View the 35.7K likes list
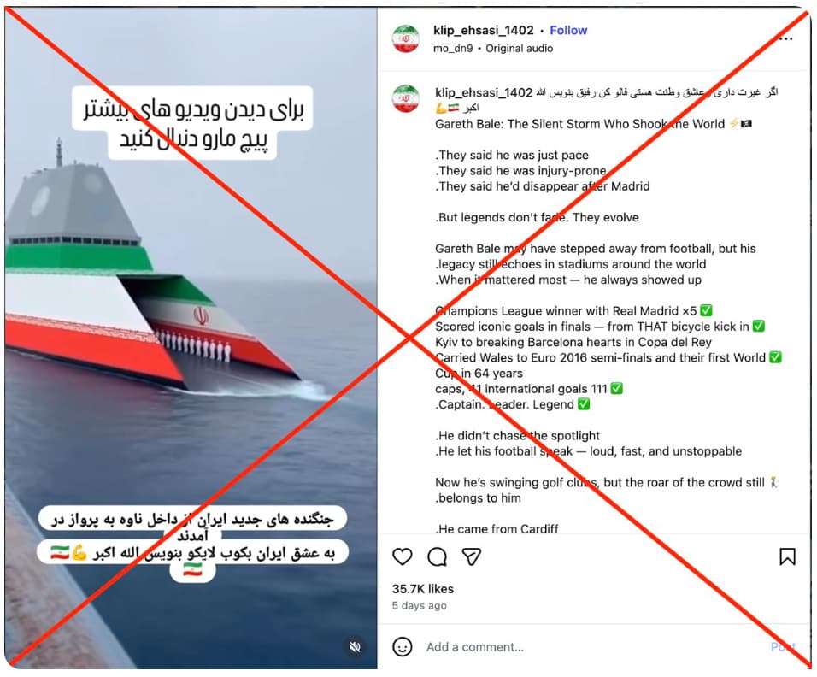Screen dimensions: 817x677 (x=422, y=589)
